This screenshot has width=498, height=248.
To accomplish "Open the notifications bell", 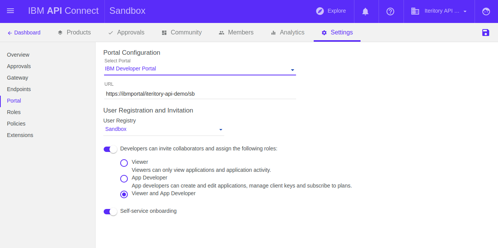I will (x=366, y=11).
